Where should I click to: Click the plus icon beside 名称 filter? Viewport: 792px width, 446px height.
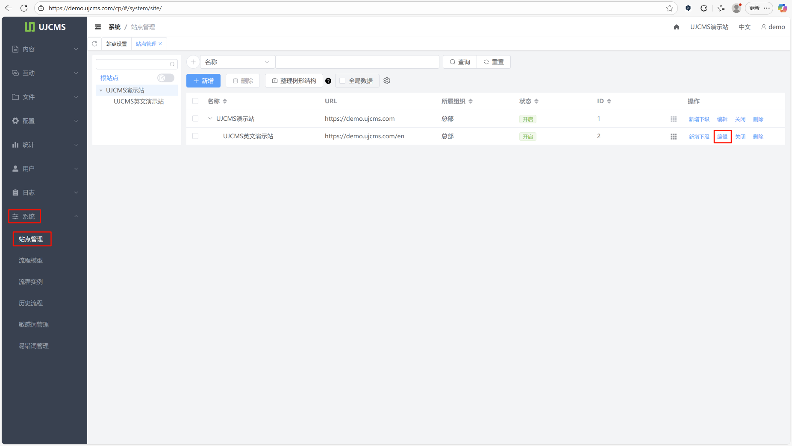point(193,62)
